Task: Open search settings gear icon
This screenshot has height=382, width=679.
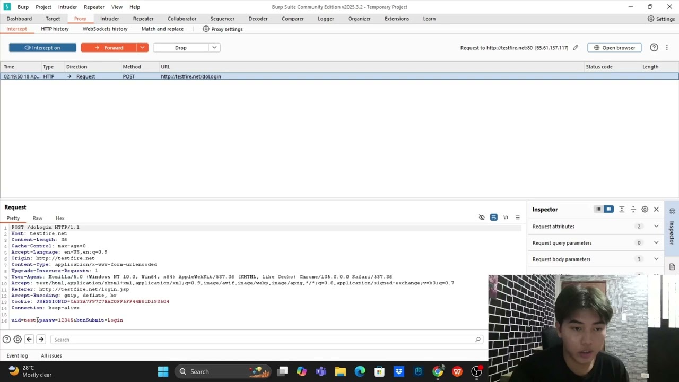Action: 18,340
